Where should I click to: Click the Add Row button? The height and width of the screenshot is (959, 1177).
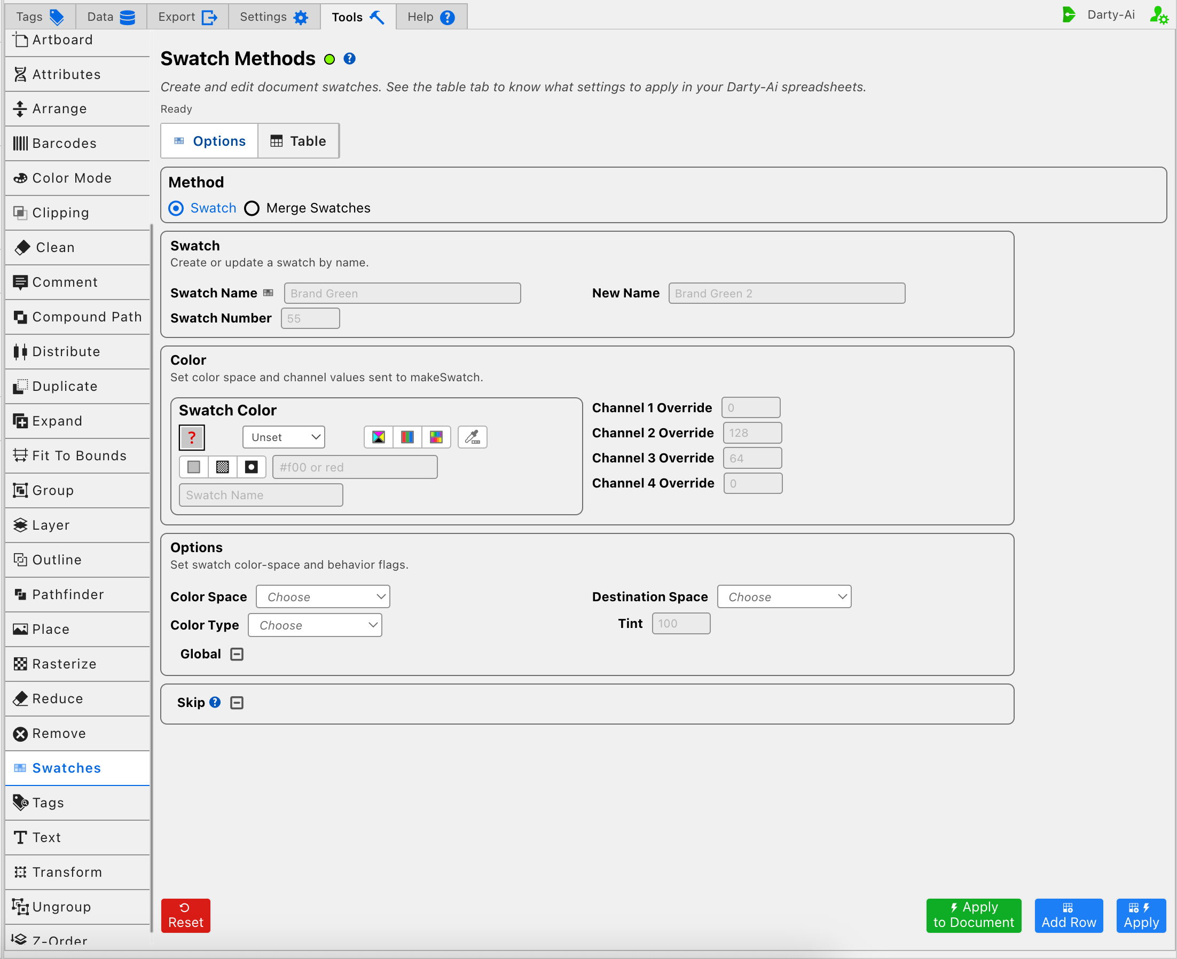(x=1069, y=915)
